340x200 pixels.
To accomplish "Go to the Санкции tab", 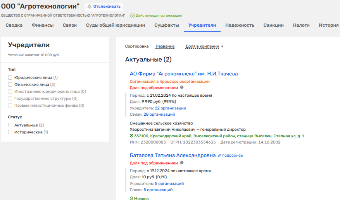I will coord(273,25).
